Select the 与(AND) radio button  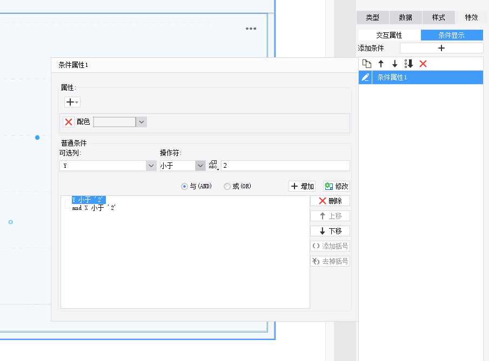click(x=184, y=186)
